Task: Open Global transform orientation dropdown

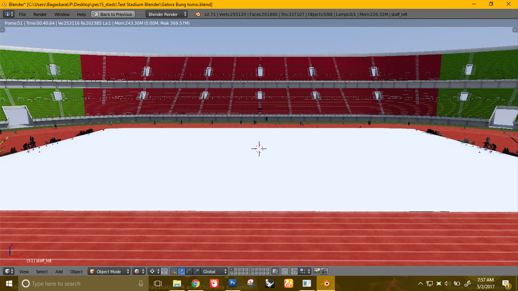Action: (214, 271)
